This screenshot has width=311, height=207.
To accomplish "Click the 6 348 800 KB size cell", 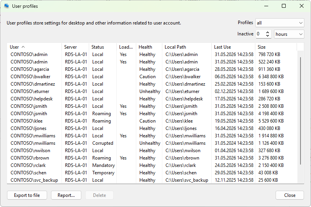I will [271, 77].
